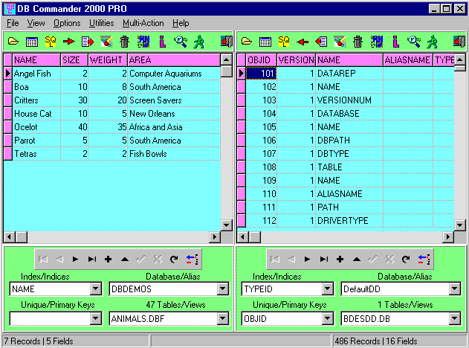469x348 pixels.
Task: Click running man icon in right toolbar
Action: click(x=433, y=42)
